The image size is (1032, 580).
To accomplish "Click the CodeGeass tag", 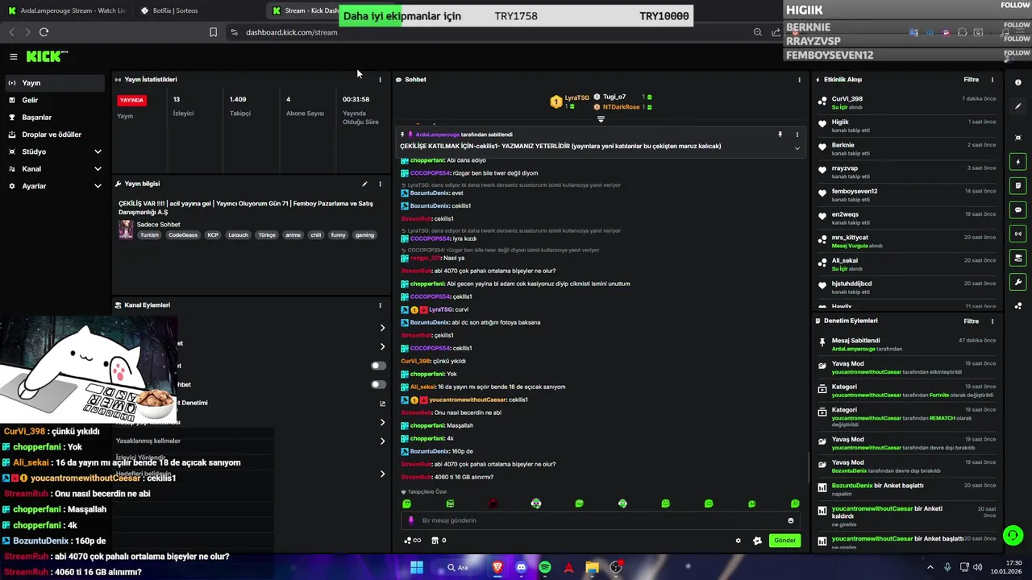I will coord(181,235).
